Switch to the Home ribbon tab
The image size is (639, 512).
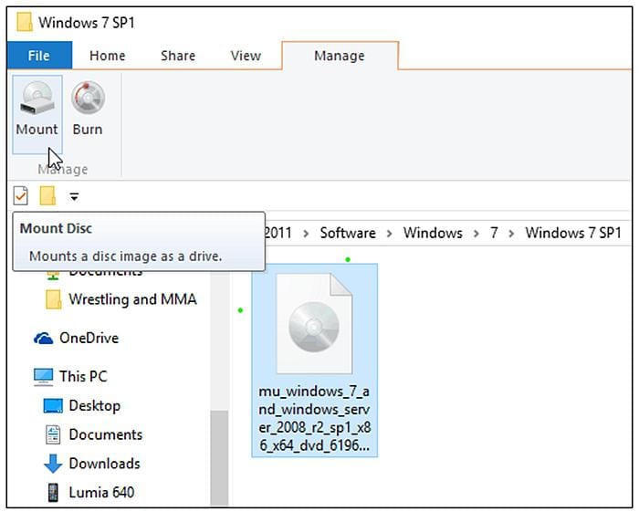[107, 56]
